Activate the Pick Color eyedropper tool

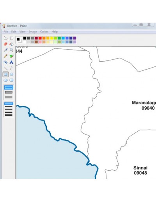pos(5,50)
